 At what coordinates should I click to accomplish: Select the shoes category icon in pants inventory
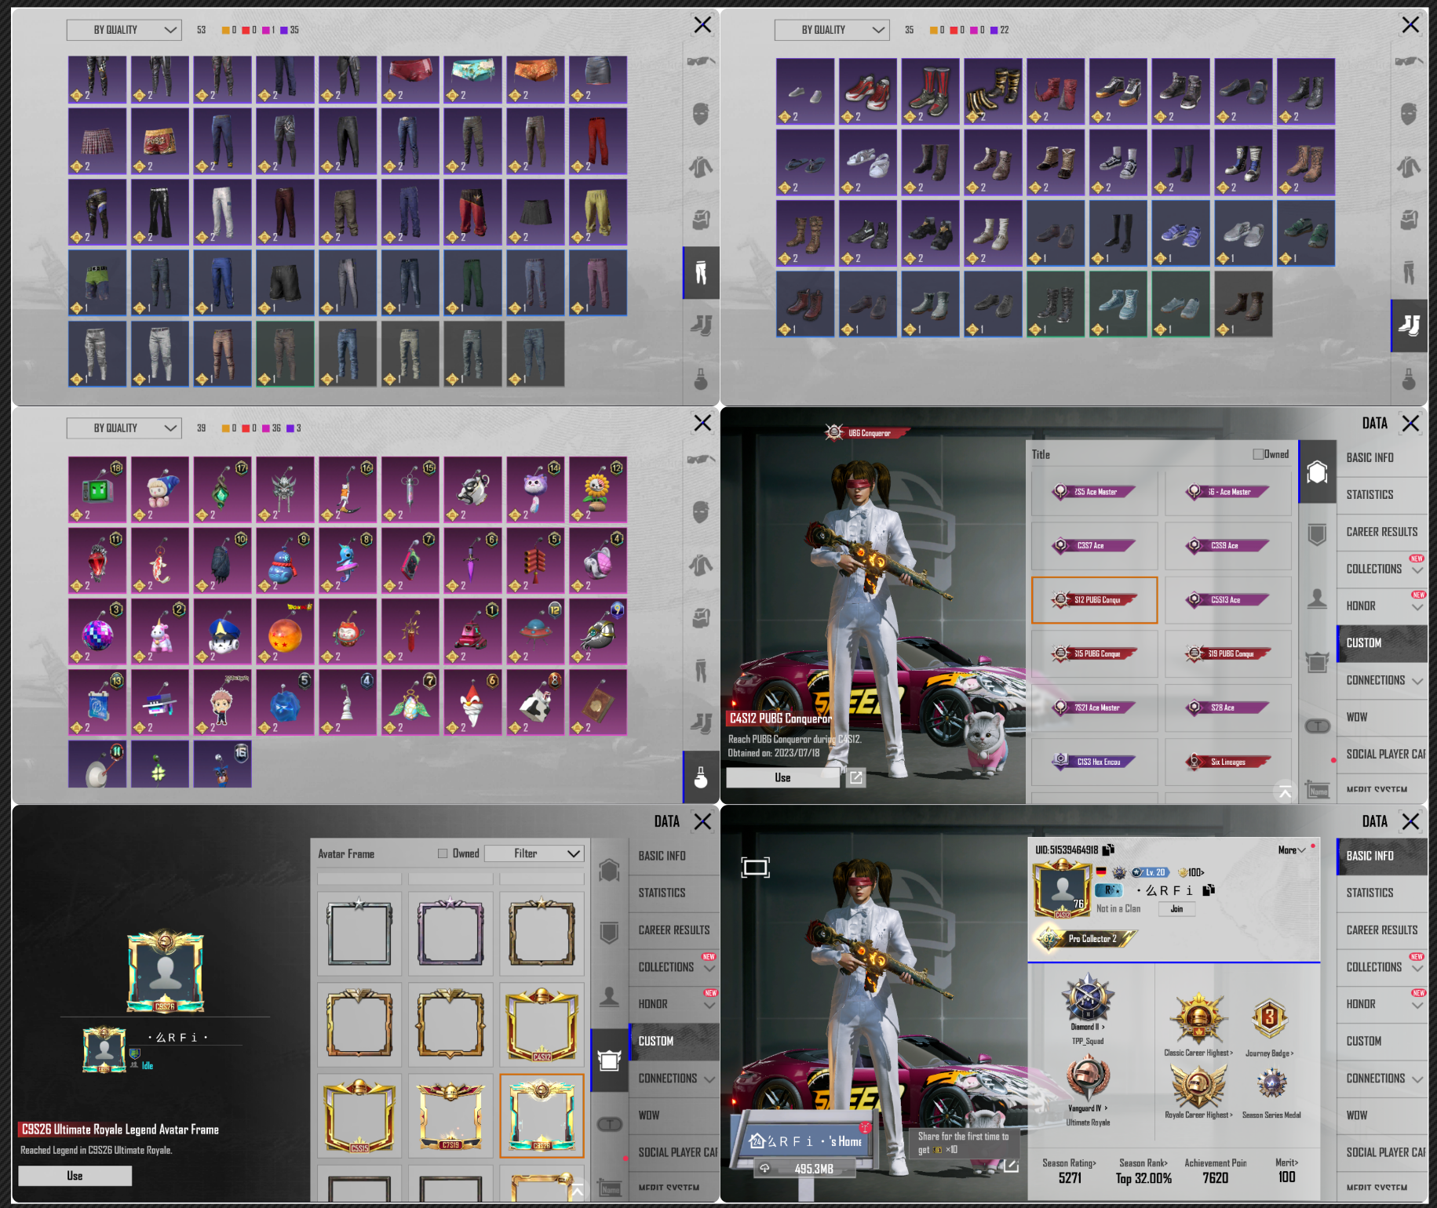(x=701, y=324)
